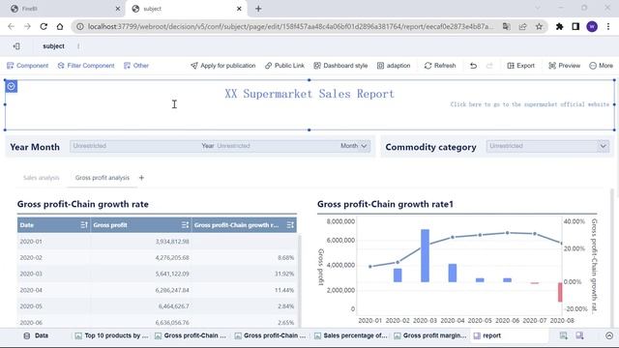Go to the browser home page icon
Screen dimensions: 619x348
[60, 26]
